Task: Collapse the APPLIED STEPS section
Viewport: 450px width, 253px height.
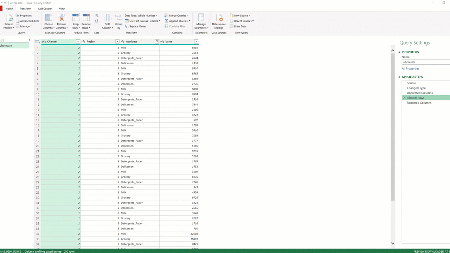Action: pos(400,77)
